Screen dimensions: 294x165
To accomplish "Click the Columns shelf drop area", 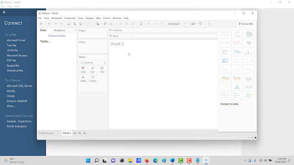I will pos(175,30).
